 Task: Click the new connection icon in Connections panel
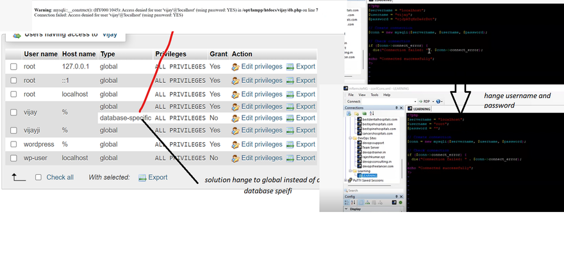[x=348, y=113]
